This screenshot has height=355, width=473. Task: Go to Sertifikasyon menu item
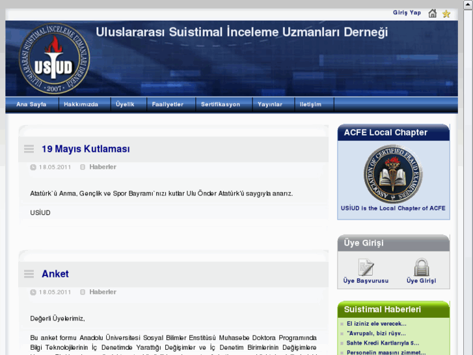(x=221, y=104)
